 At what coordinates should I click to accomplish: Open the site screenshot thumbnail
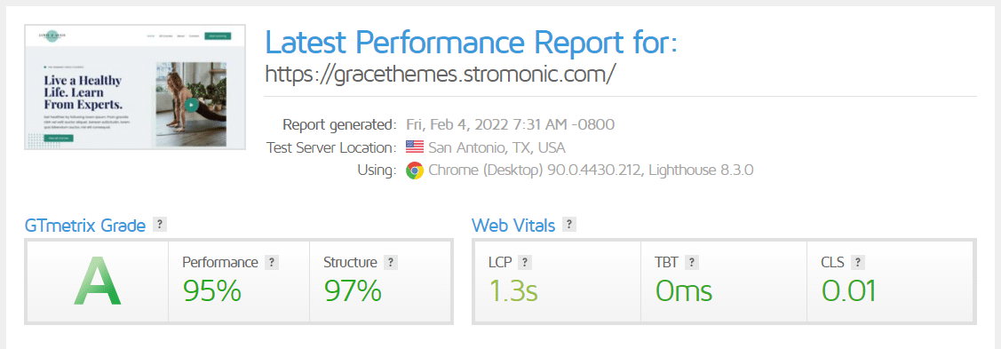[x=135, y=87]
